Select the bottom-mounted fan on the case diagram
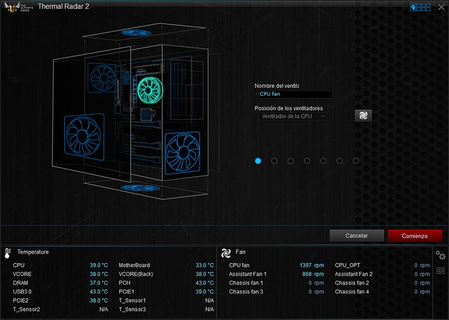449x320 pixels. click(x=140, y=188)
